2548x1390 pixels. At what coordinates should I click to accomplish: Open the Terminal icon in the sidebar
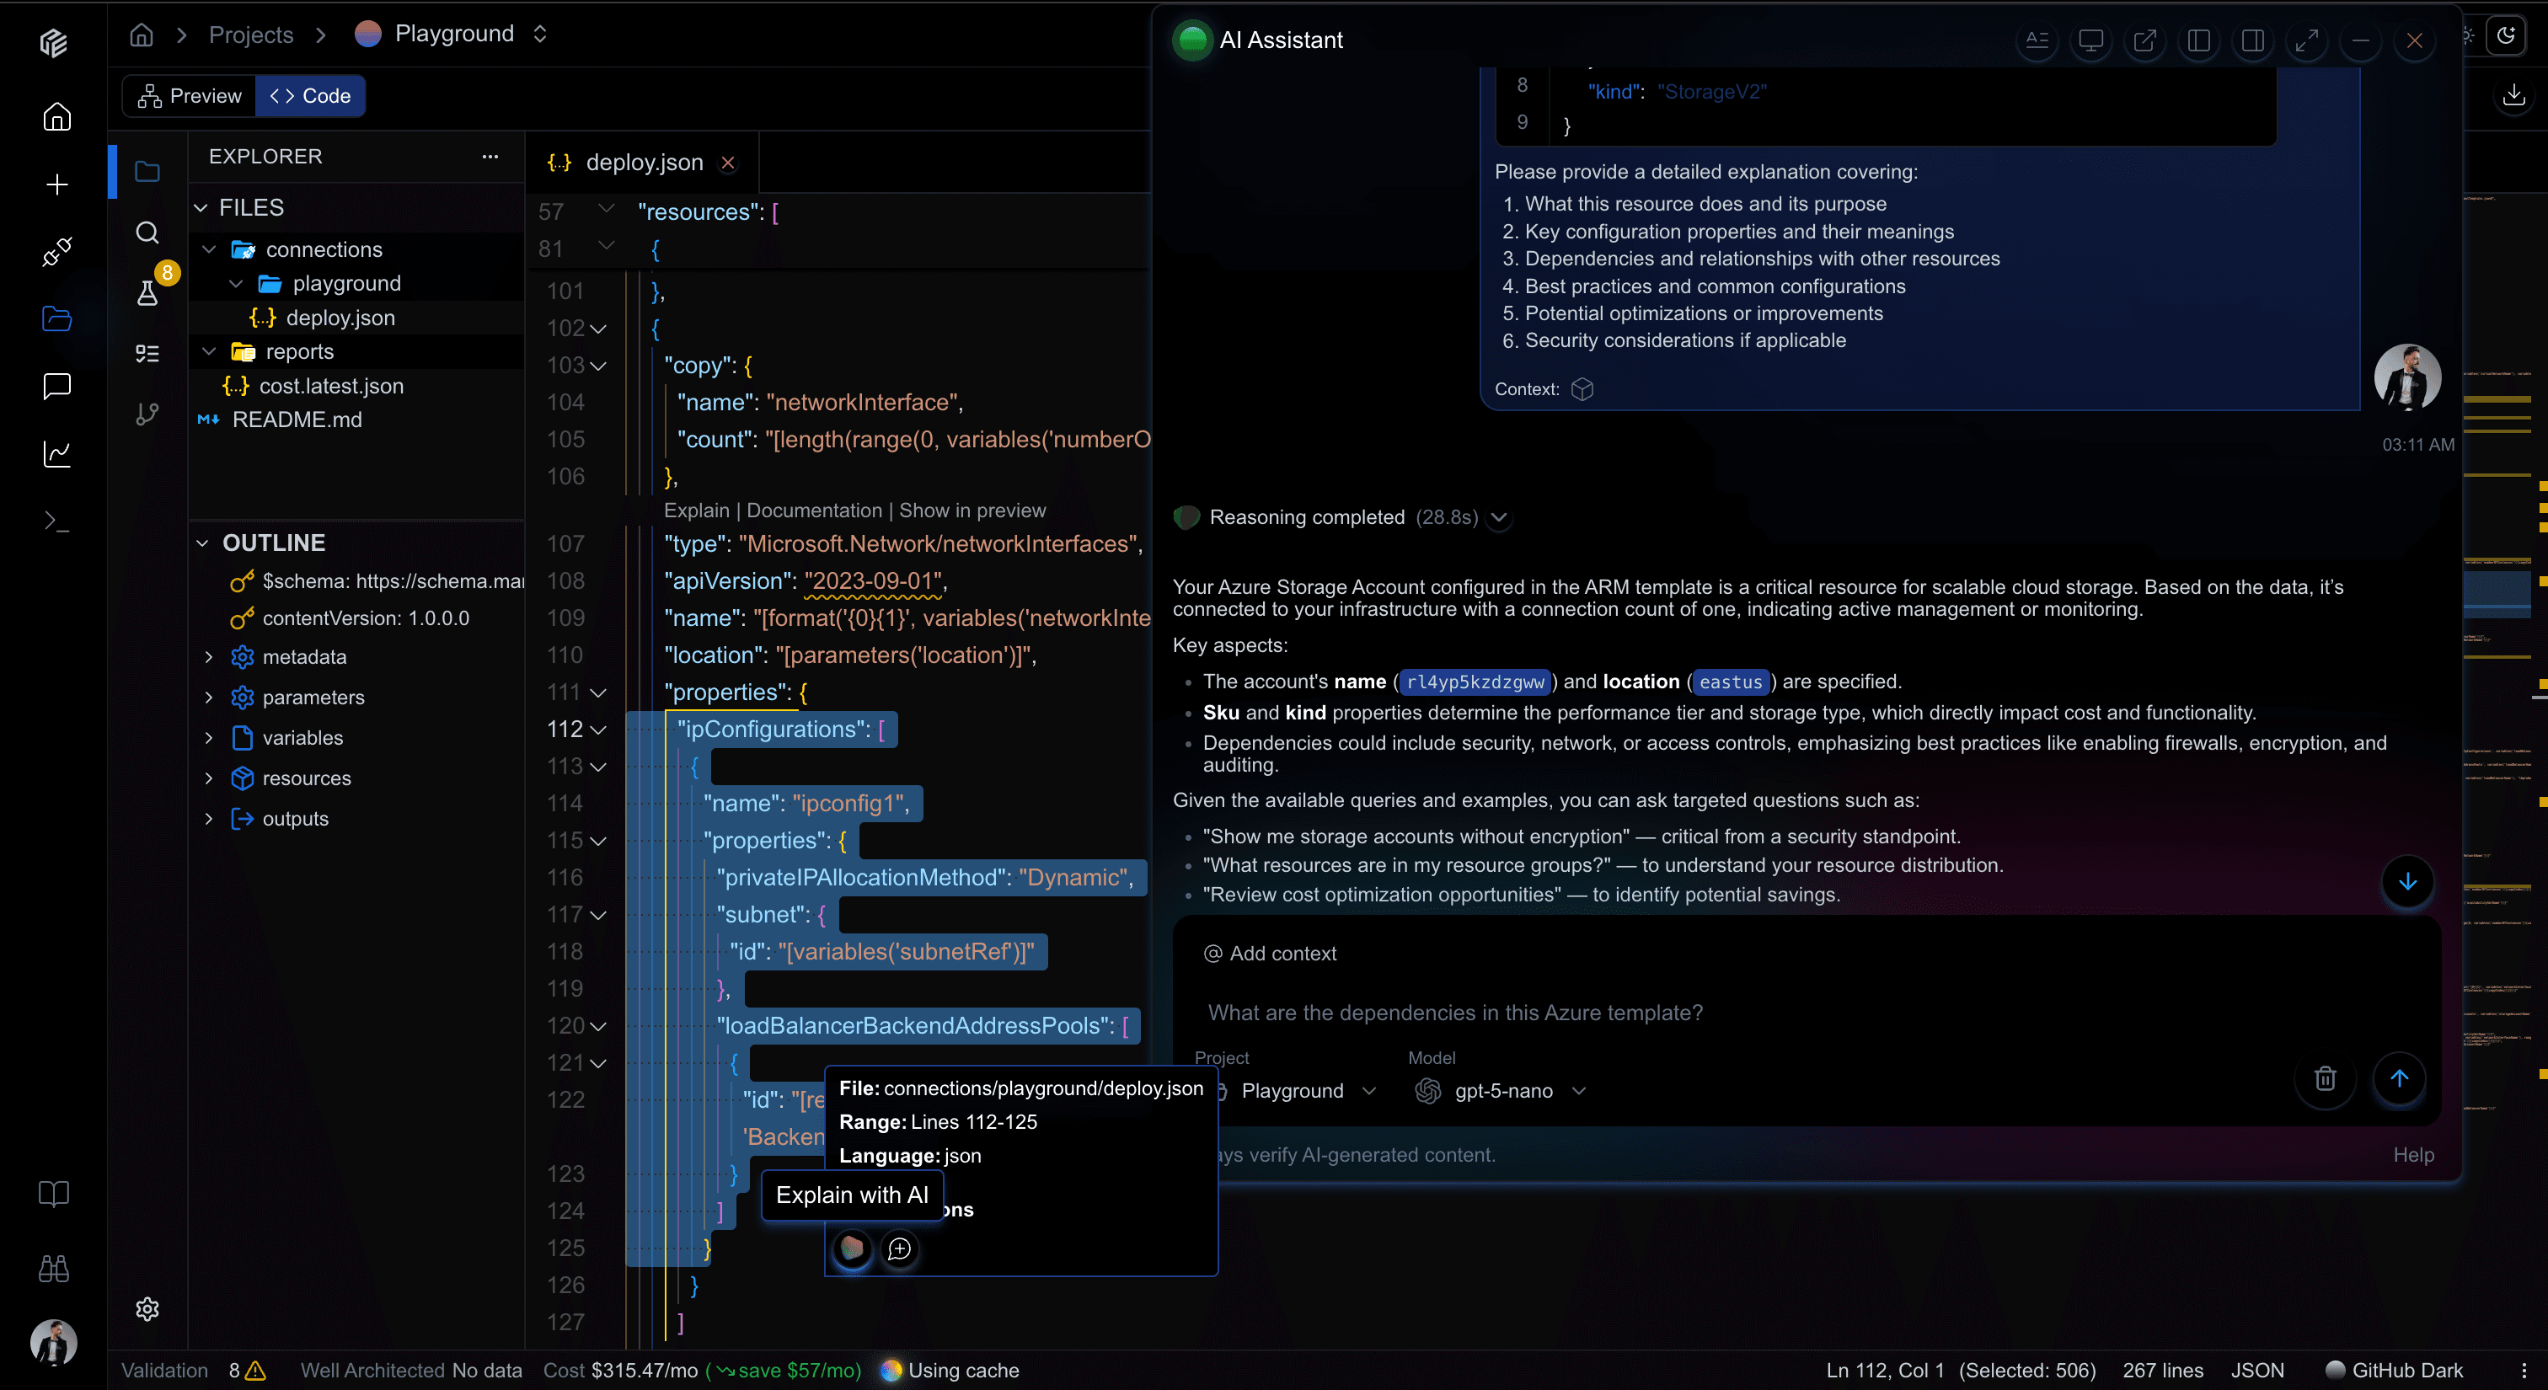(56, 521)
